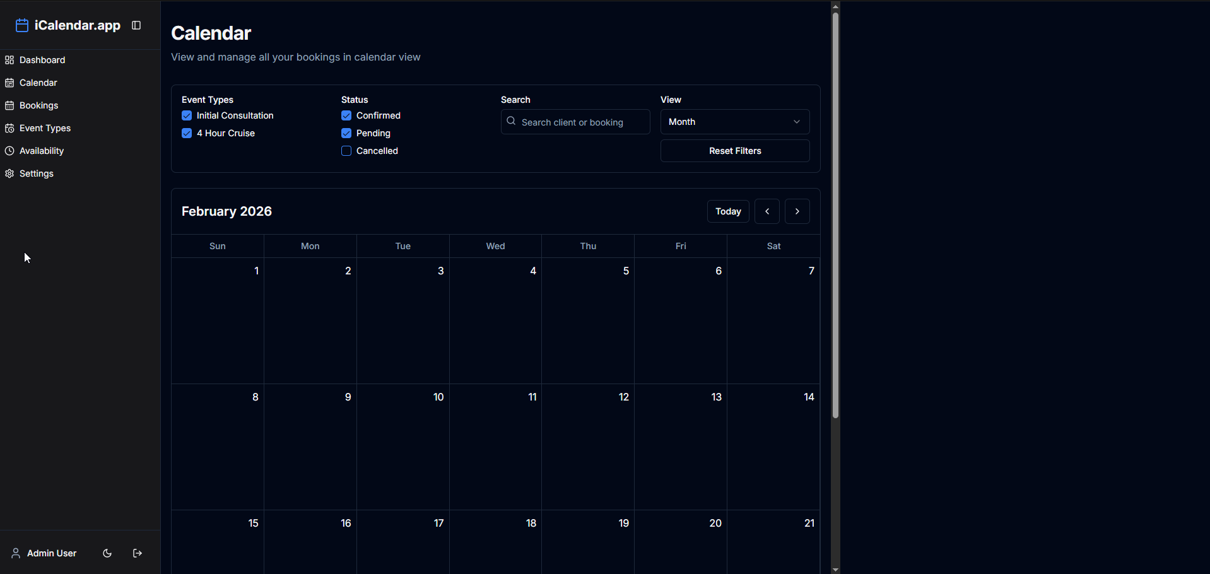
Task: Go to the next month with the right chevron
Action: 797,211
